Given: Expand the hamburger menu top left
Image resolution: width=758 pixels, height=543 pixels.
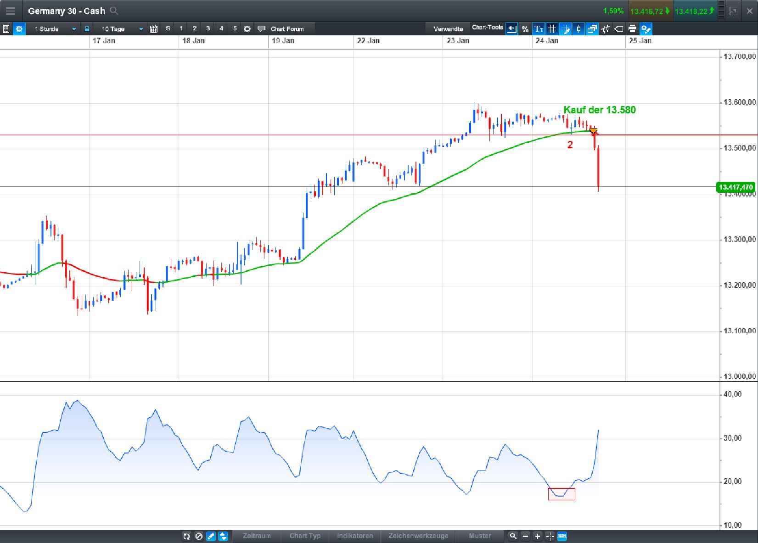Looking at the screenshot, I should (10, 11).
